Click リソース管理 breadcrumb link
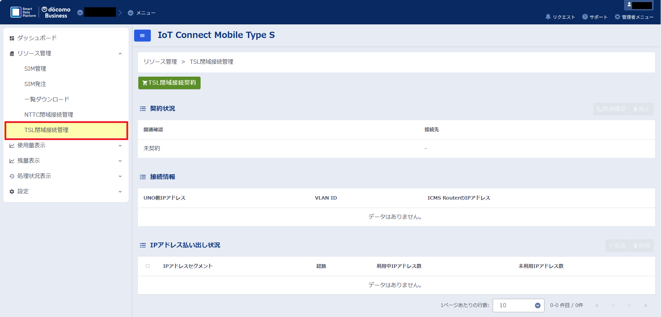 [160, 62]
